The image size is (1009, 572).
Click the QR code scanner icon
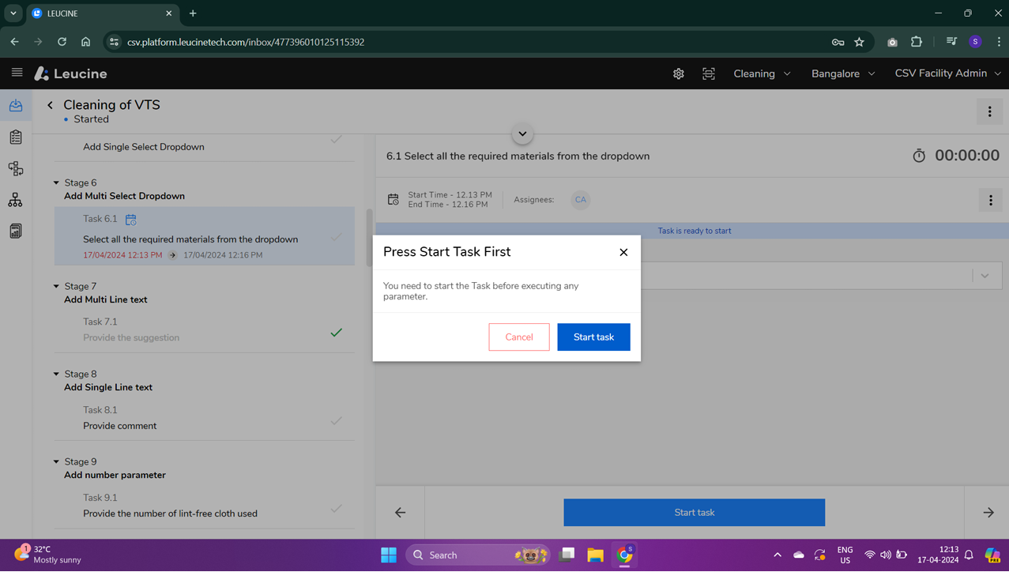coord(709,73)
